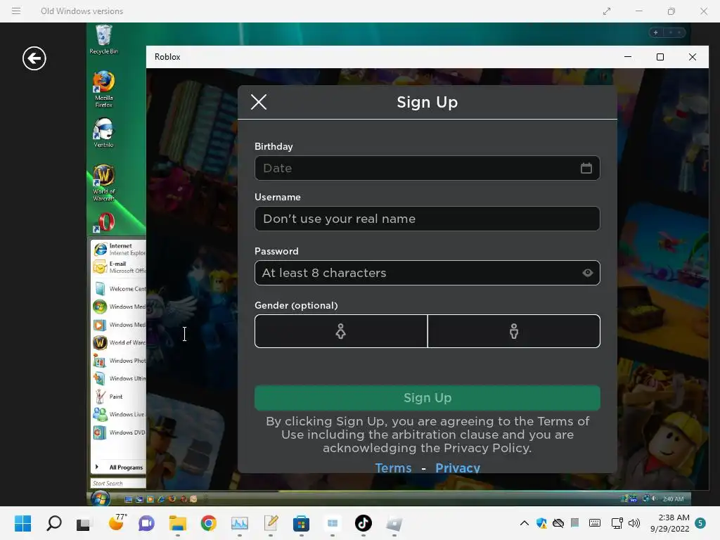The width and height of the screenshot is (720, 540).
Task: Open Windows 11 Start button
Action: [23, 523]
